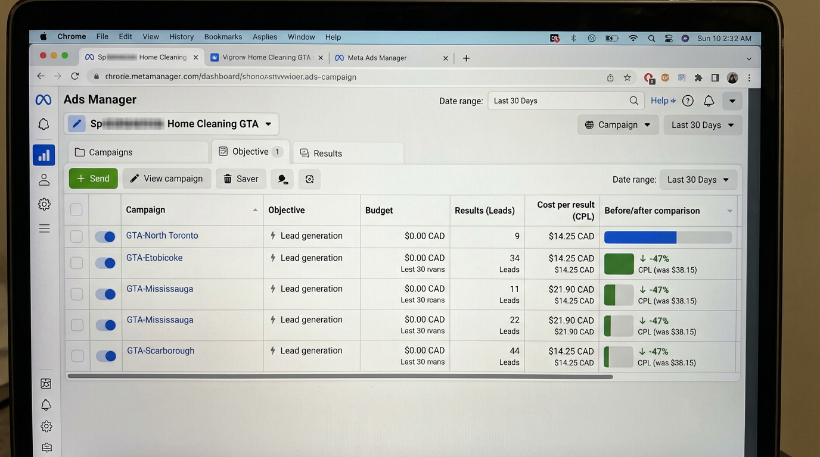Open macOS Spotlight search icon
The height and width of the screenshot is (457, 820).
click(x=651, y=38)
